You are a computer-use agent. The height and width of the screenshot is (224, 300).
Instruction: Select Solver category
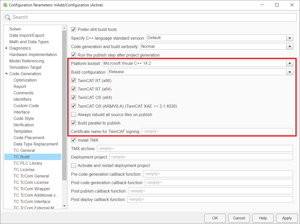[15, 29]
